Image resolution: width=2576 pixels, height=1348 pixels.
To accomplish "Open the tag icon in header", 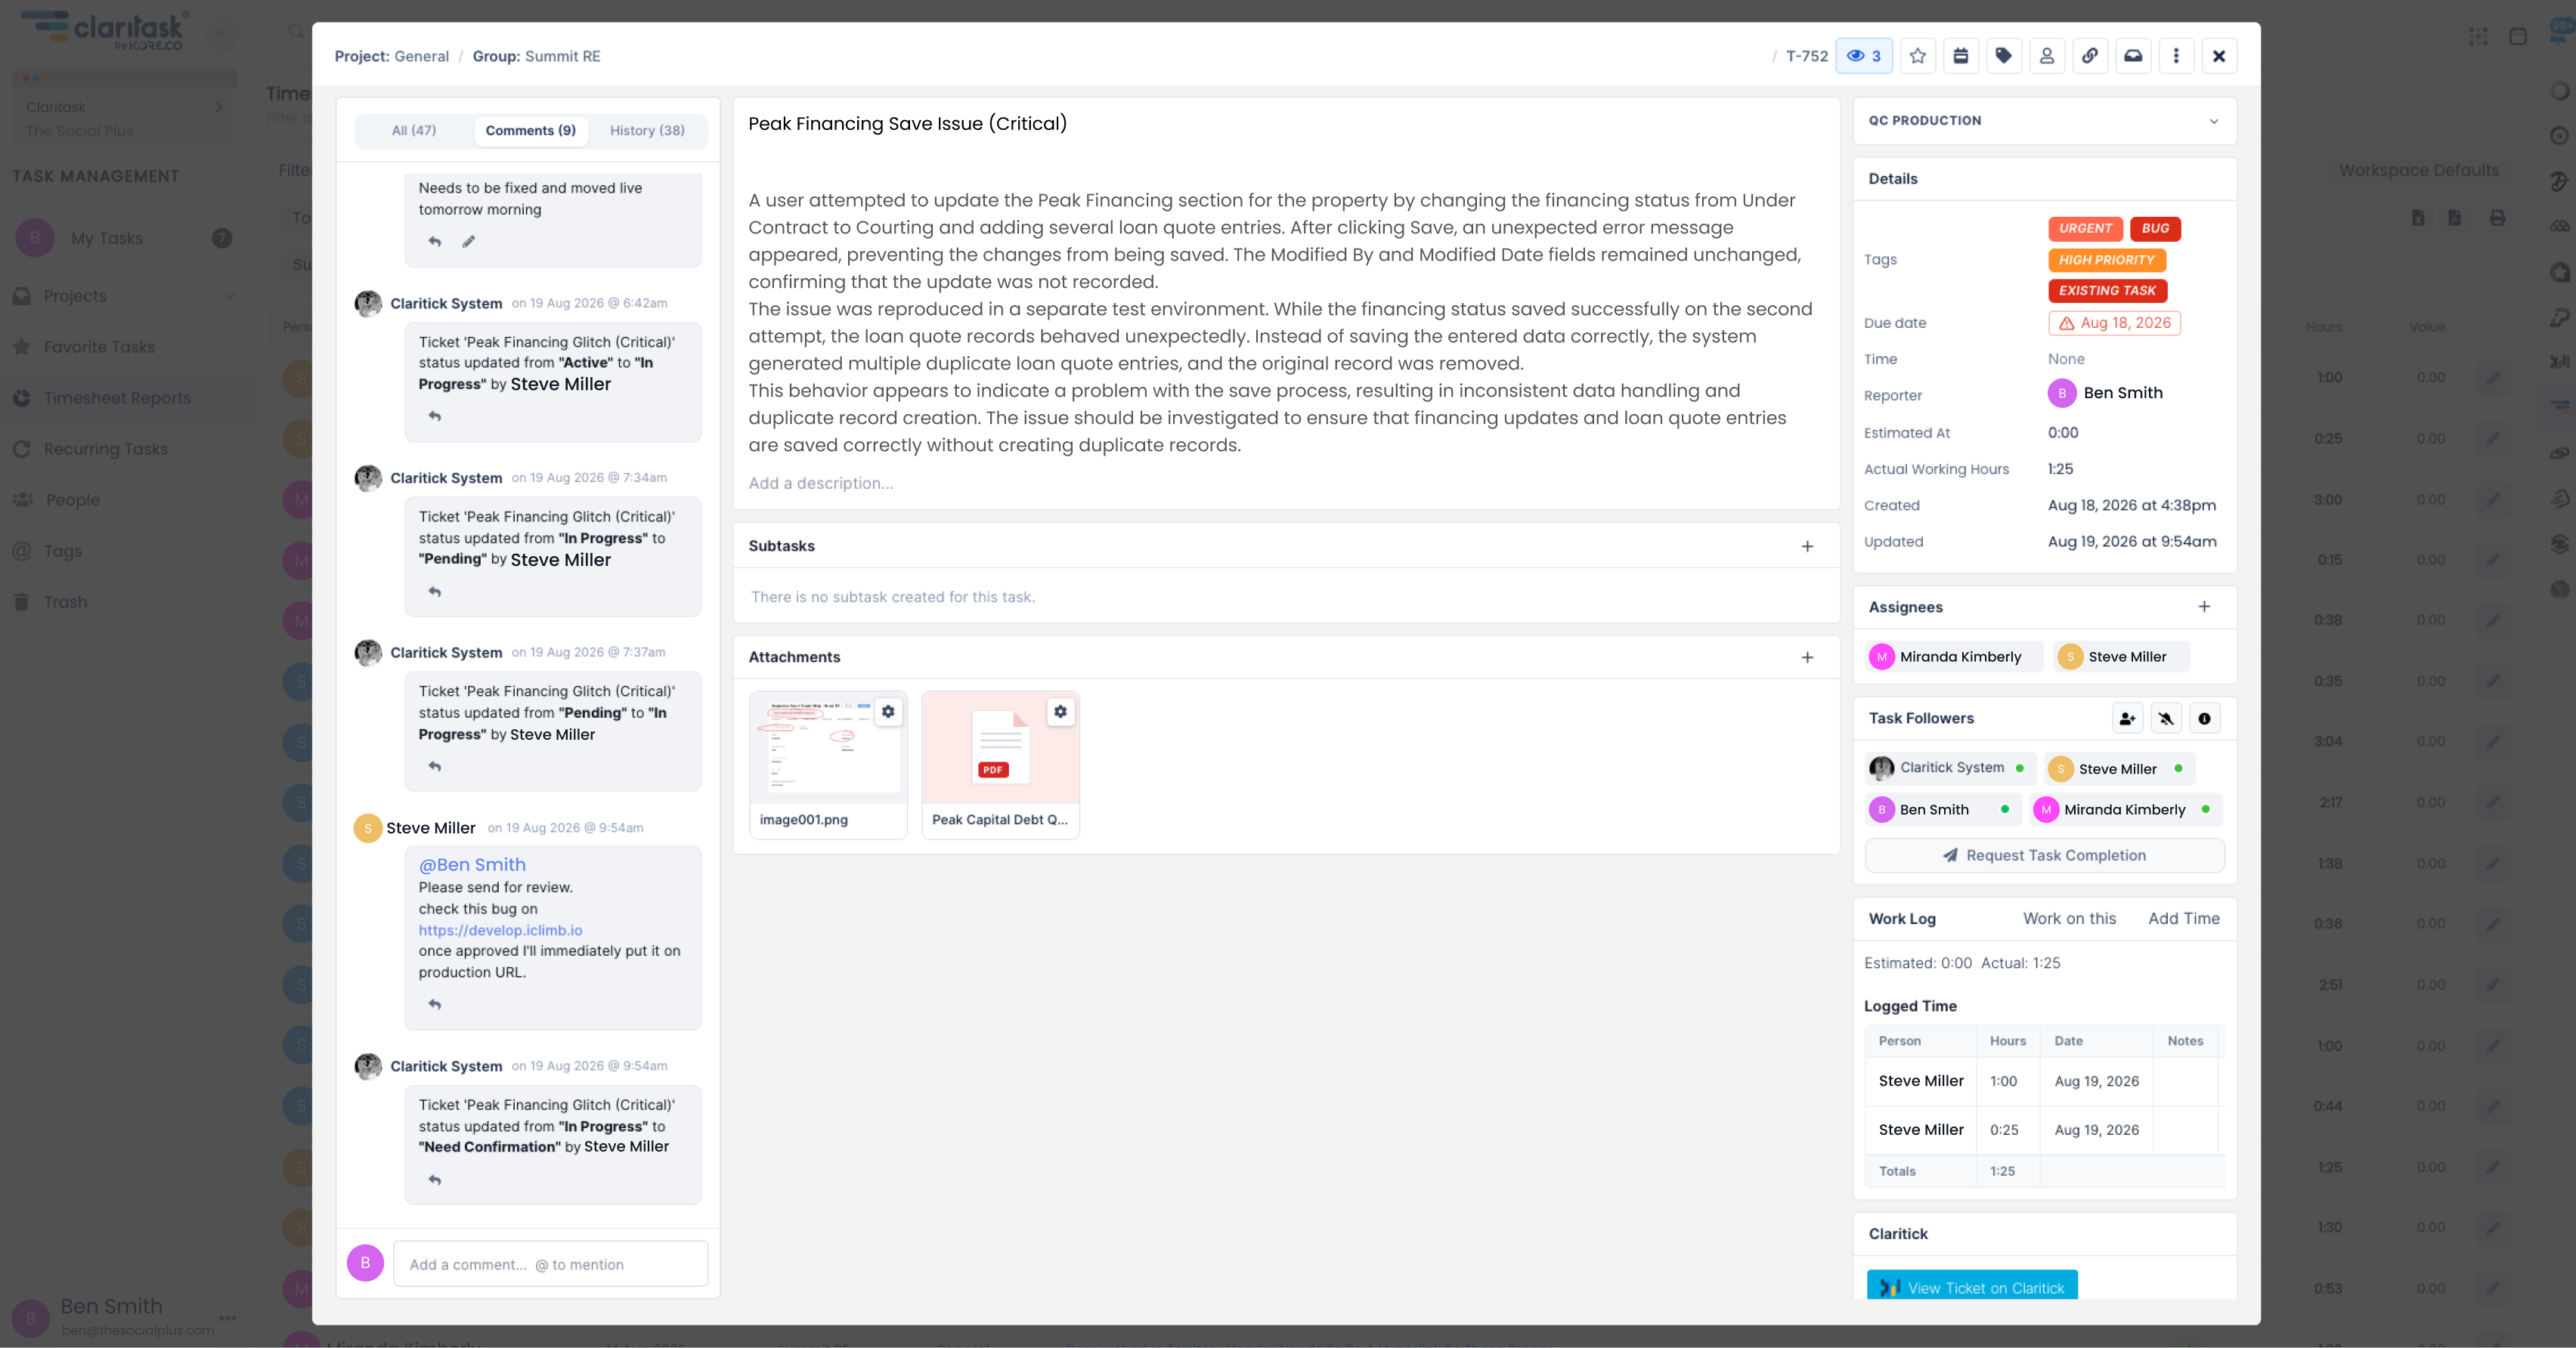I will pos(2004,56).
